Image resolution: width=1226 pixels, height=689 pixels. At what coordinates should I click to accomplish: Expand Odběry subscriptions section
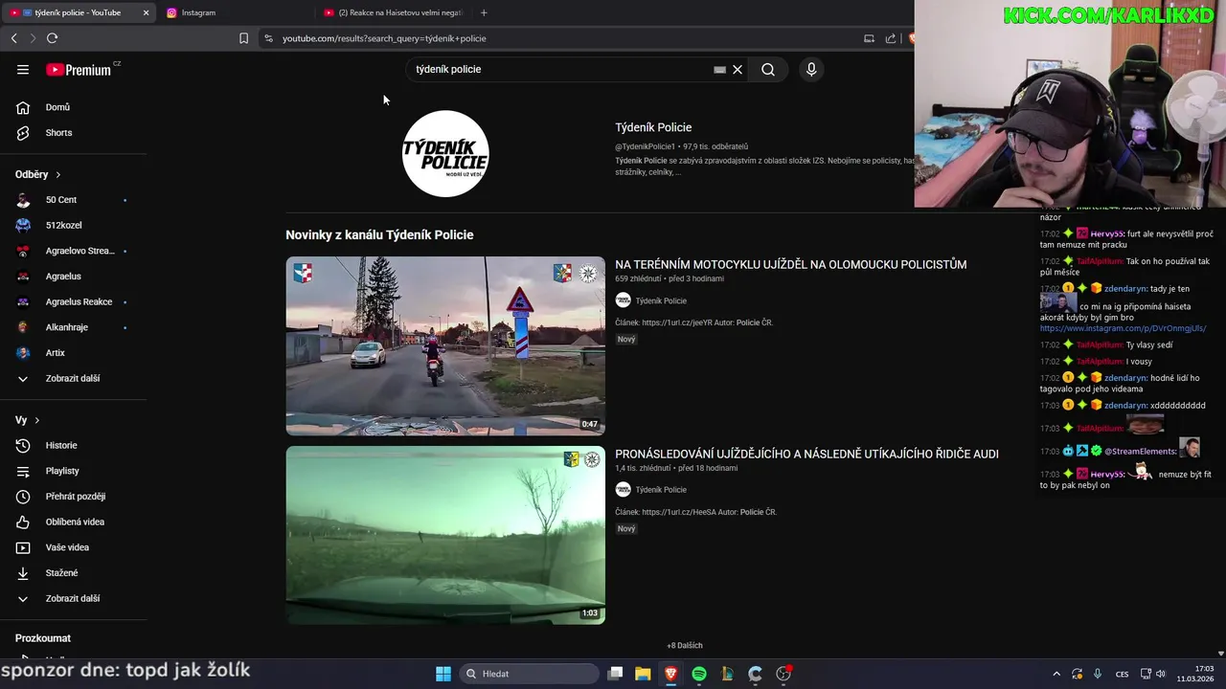38,174
